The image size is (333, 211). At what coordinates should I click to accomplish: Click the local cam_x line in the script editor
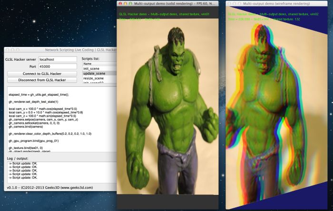pos(43,109)
